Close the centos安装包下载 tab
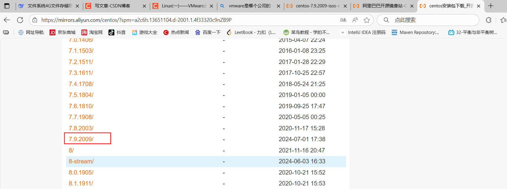The height and width of the screenshot is (189, 507). pos(479,6)
